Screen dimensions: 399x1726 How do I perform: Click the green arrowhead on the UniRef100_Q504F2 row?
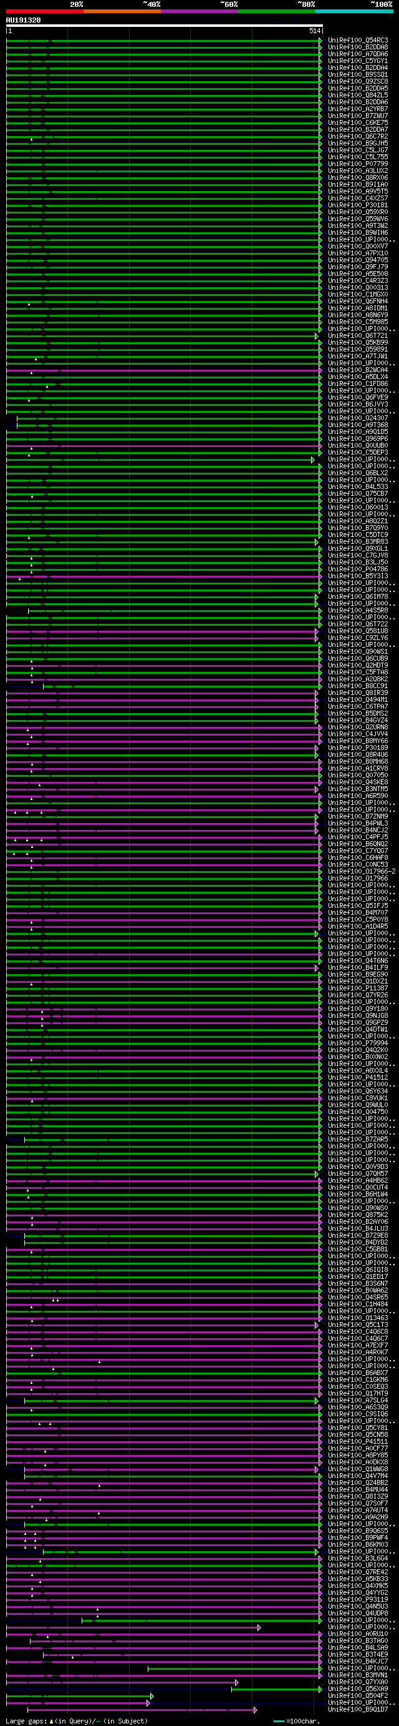[x=152, y=1696]
